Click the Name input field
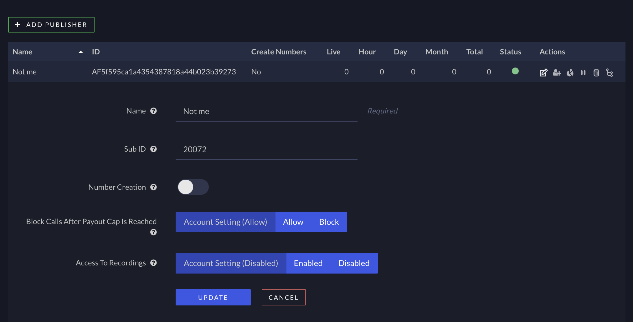 point(266,111)
